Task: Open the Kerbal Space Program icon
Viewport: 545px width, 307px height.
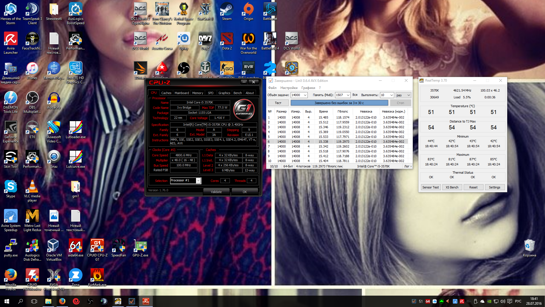Action: [x=183, y=13]
